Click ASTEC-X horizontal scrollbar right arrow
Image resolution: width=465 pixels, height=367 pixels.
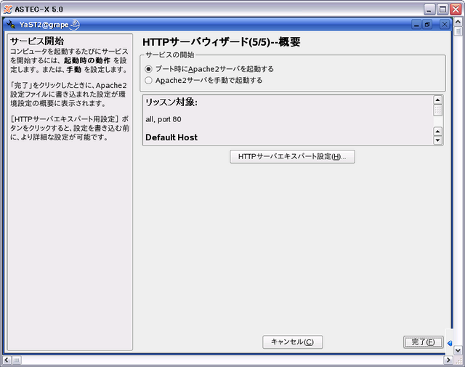click(x=448, y=360)
